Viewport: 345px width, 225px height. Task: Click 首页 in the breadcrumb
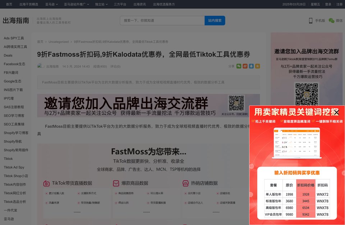pos(40,42)
